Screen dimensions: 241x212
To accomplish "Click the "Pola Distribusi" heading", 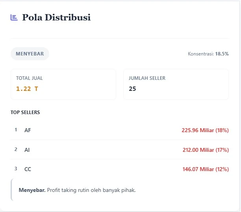I will coord(56,17).
